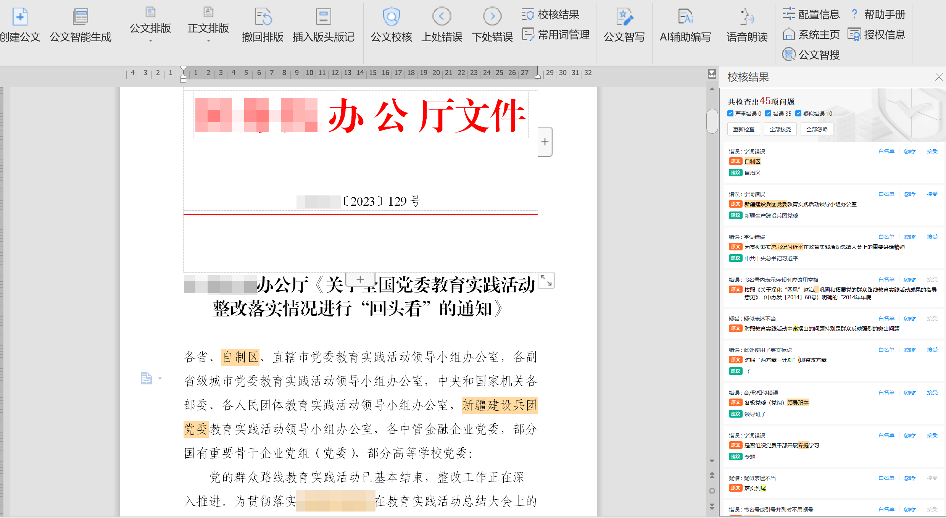This screenshot has height=518, width=946.
Task: Ignore the 总书记习近平 error
Action: [x=909, y=237]
